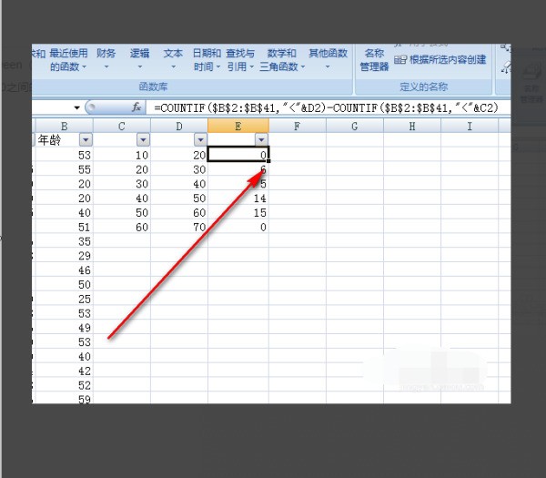Open the 文本 functions menu

pos(173,60)
